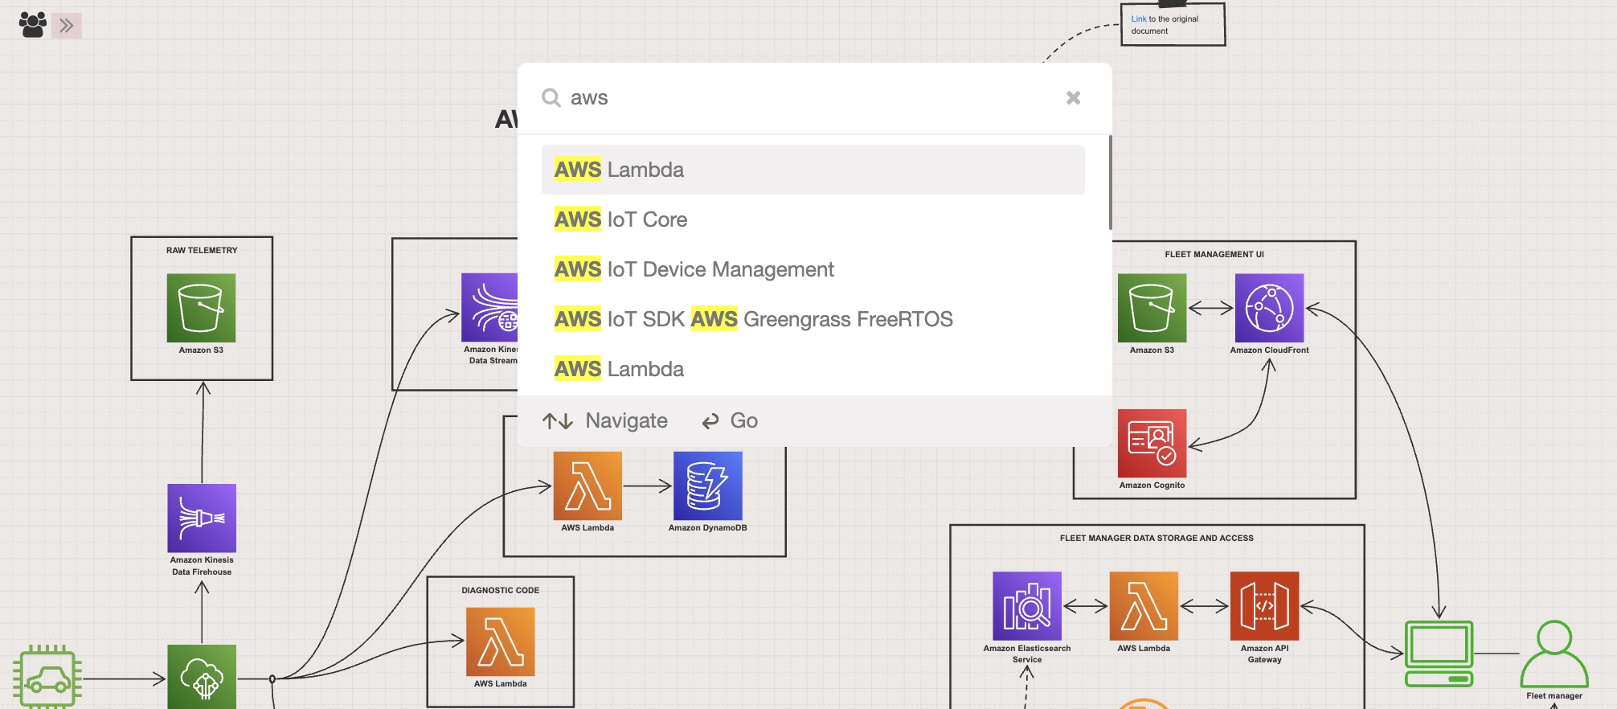
Task: Click the Amazon API Gateway label
Action: [1264, 654]
